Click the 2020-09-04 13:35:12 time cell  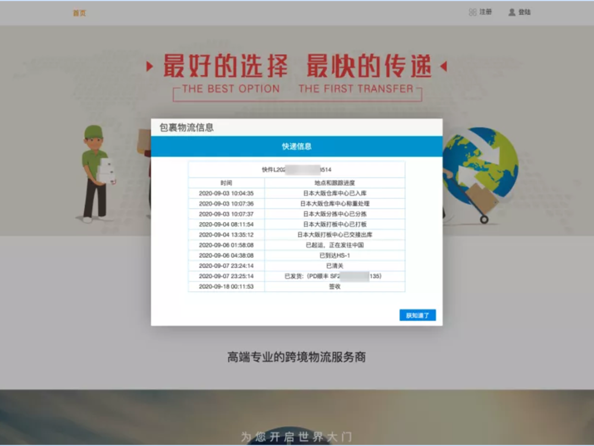pyautogui.click(x=227, y=235)
